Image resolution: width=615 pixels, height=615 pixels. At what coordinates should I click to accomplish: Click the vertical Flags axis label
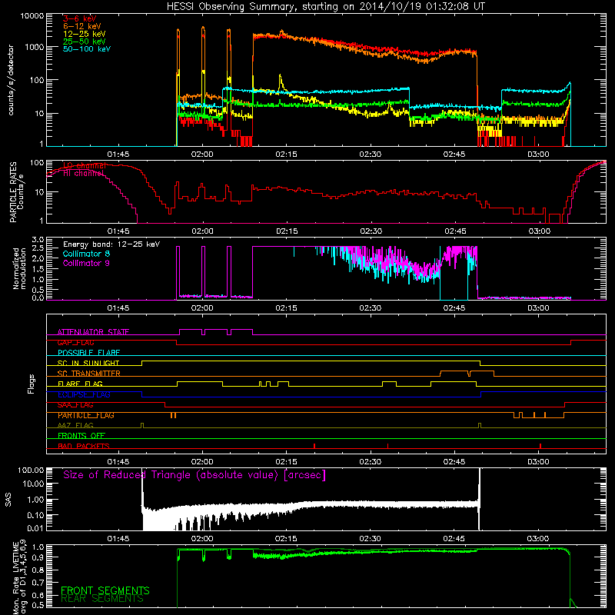pyautogui.click(x=32, y=384)
